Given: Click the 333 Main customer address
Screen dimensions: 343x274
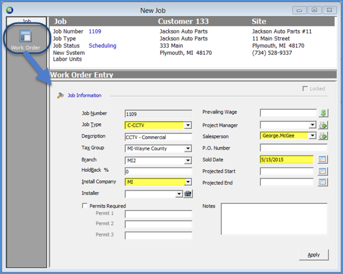Looking at the screenshot, I should click(171, 45).
